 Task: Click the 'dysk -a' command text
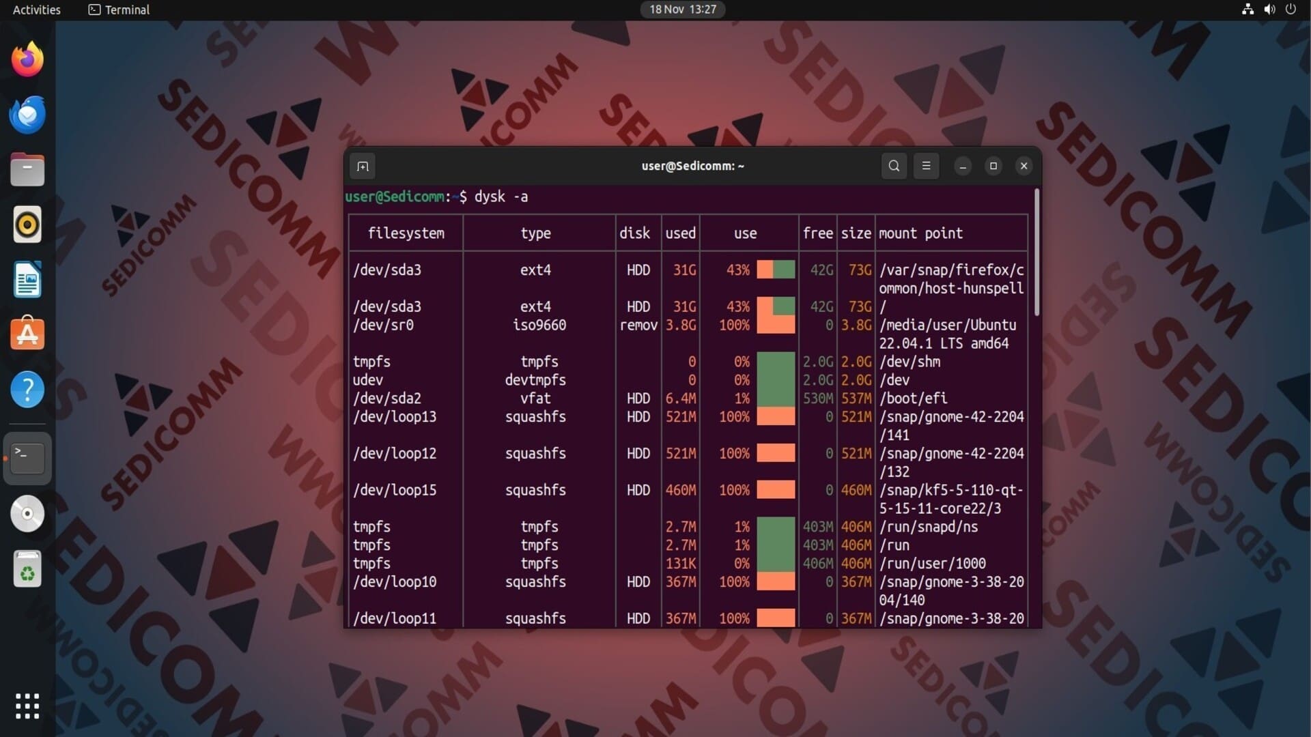point(501,197)
